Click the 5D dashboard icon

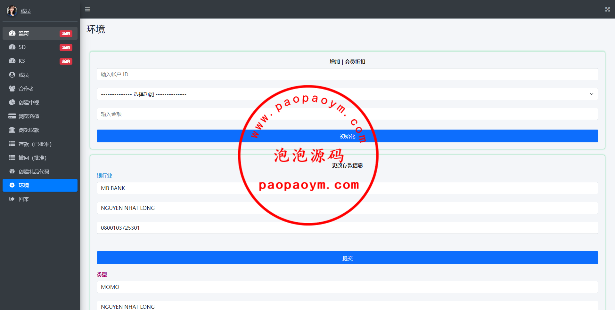(12, 47)
